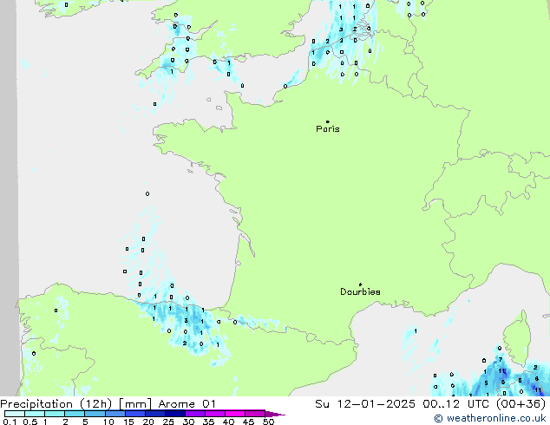The width and height of the screenshot is (550, 425).
Task: Pick the legend swatch between 0.1 and 0.5
Action: click(15, 414)
